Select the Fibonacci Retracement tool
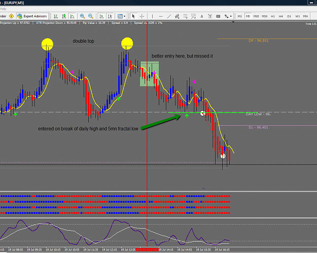 [x=185, y=16]
